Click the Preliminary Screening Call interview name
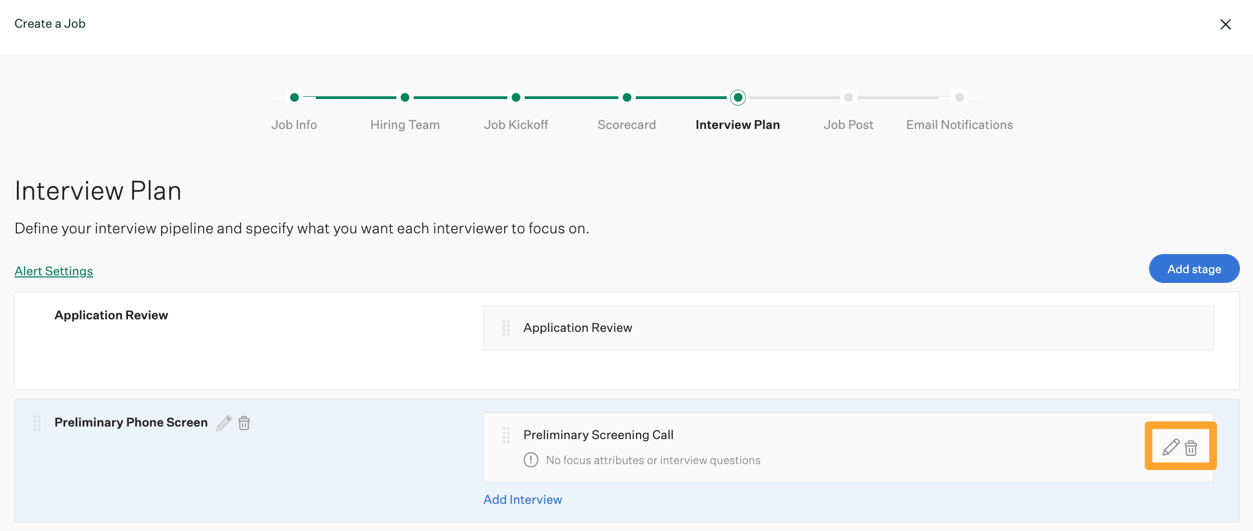This screenshot has width=1253, height=531. click(x=598, y=435)
